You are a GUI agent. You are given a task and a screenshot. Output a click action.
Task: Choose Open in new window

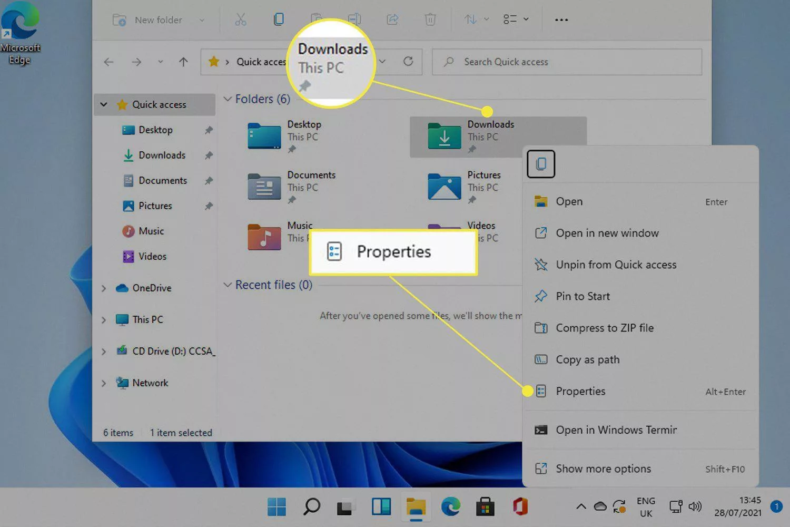607,233
